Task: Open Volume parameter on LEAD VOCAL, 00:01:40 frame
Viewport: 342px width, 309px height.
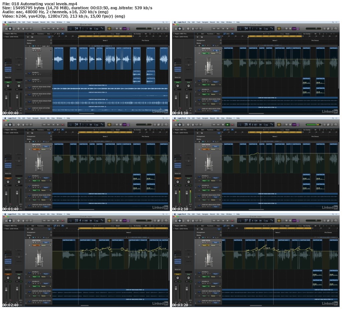Action: (46, 149)
